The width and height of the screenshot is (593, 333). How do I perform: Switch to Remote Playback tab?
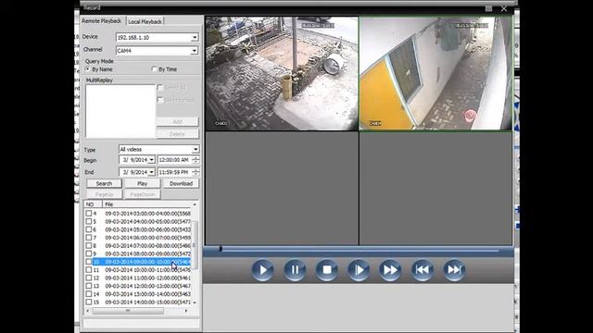102,21
